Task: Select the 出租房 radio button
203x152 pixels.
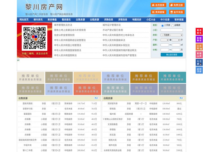Action: (x=173, y=26)
